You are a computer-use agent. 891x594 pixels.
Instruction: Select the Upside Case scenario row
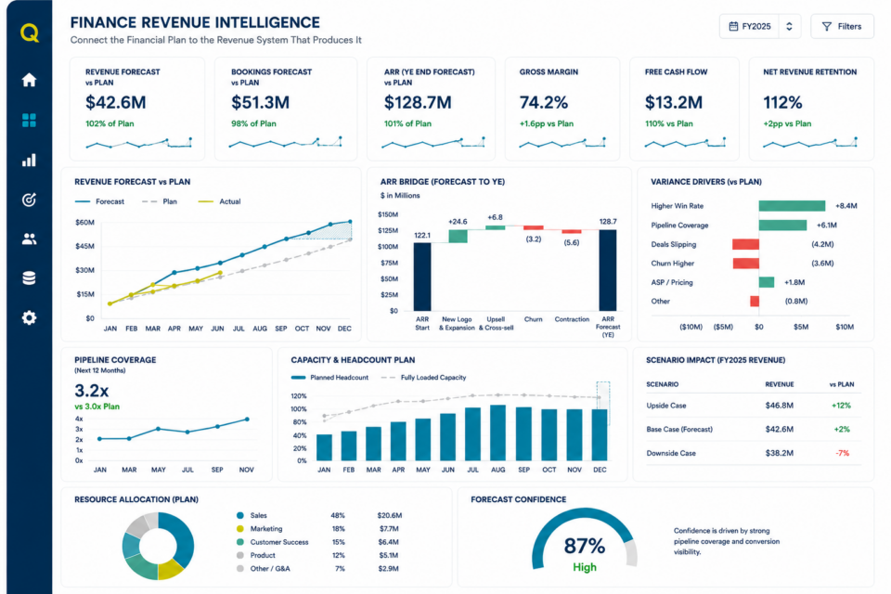point(754,406)
